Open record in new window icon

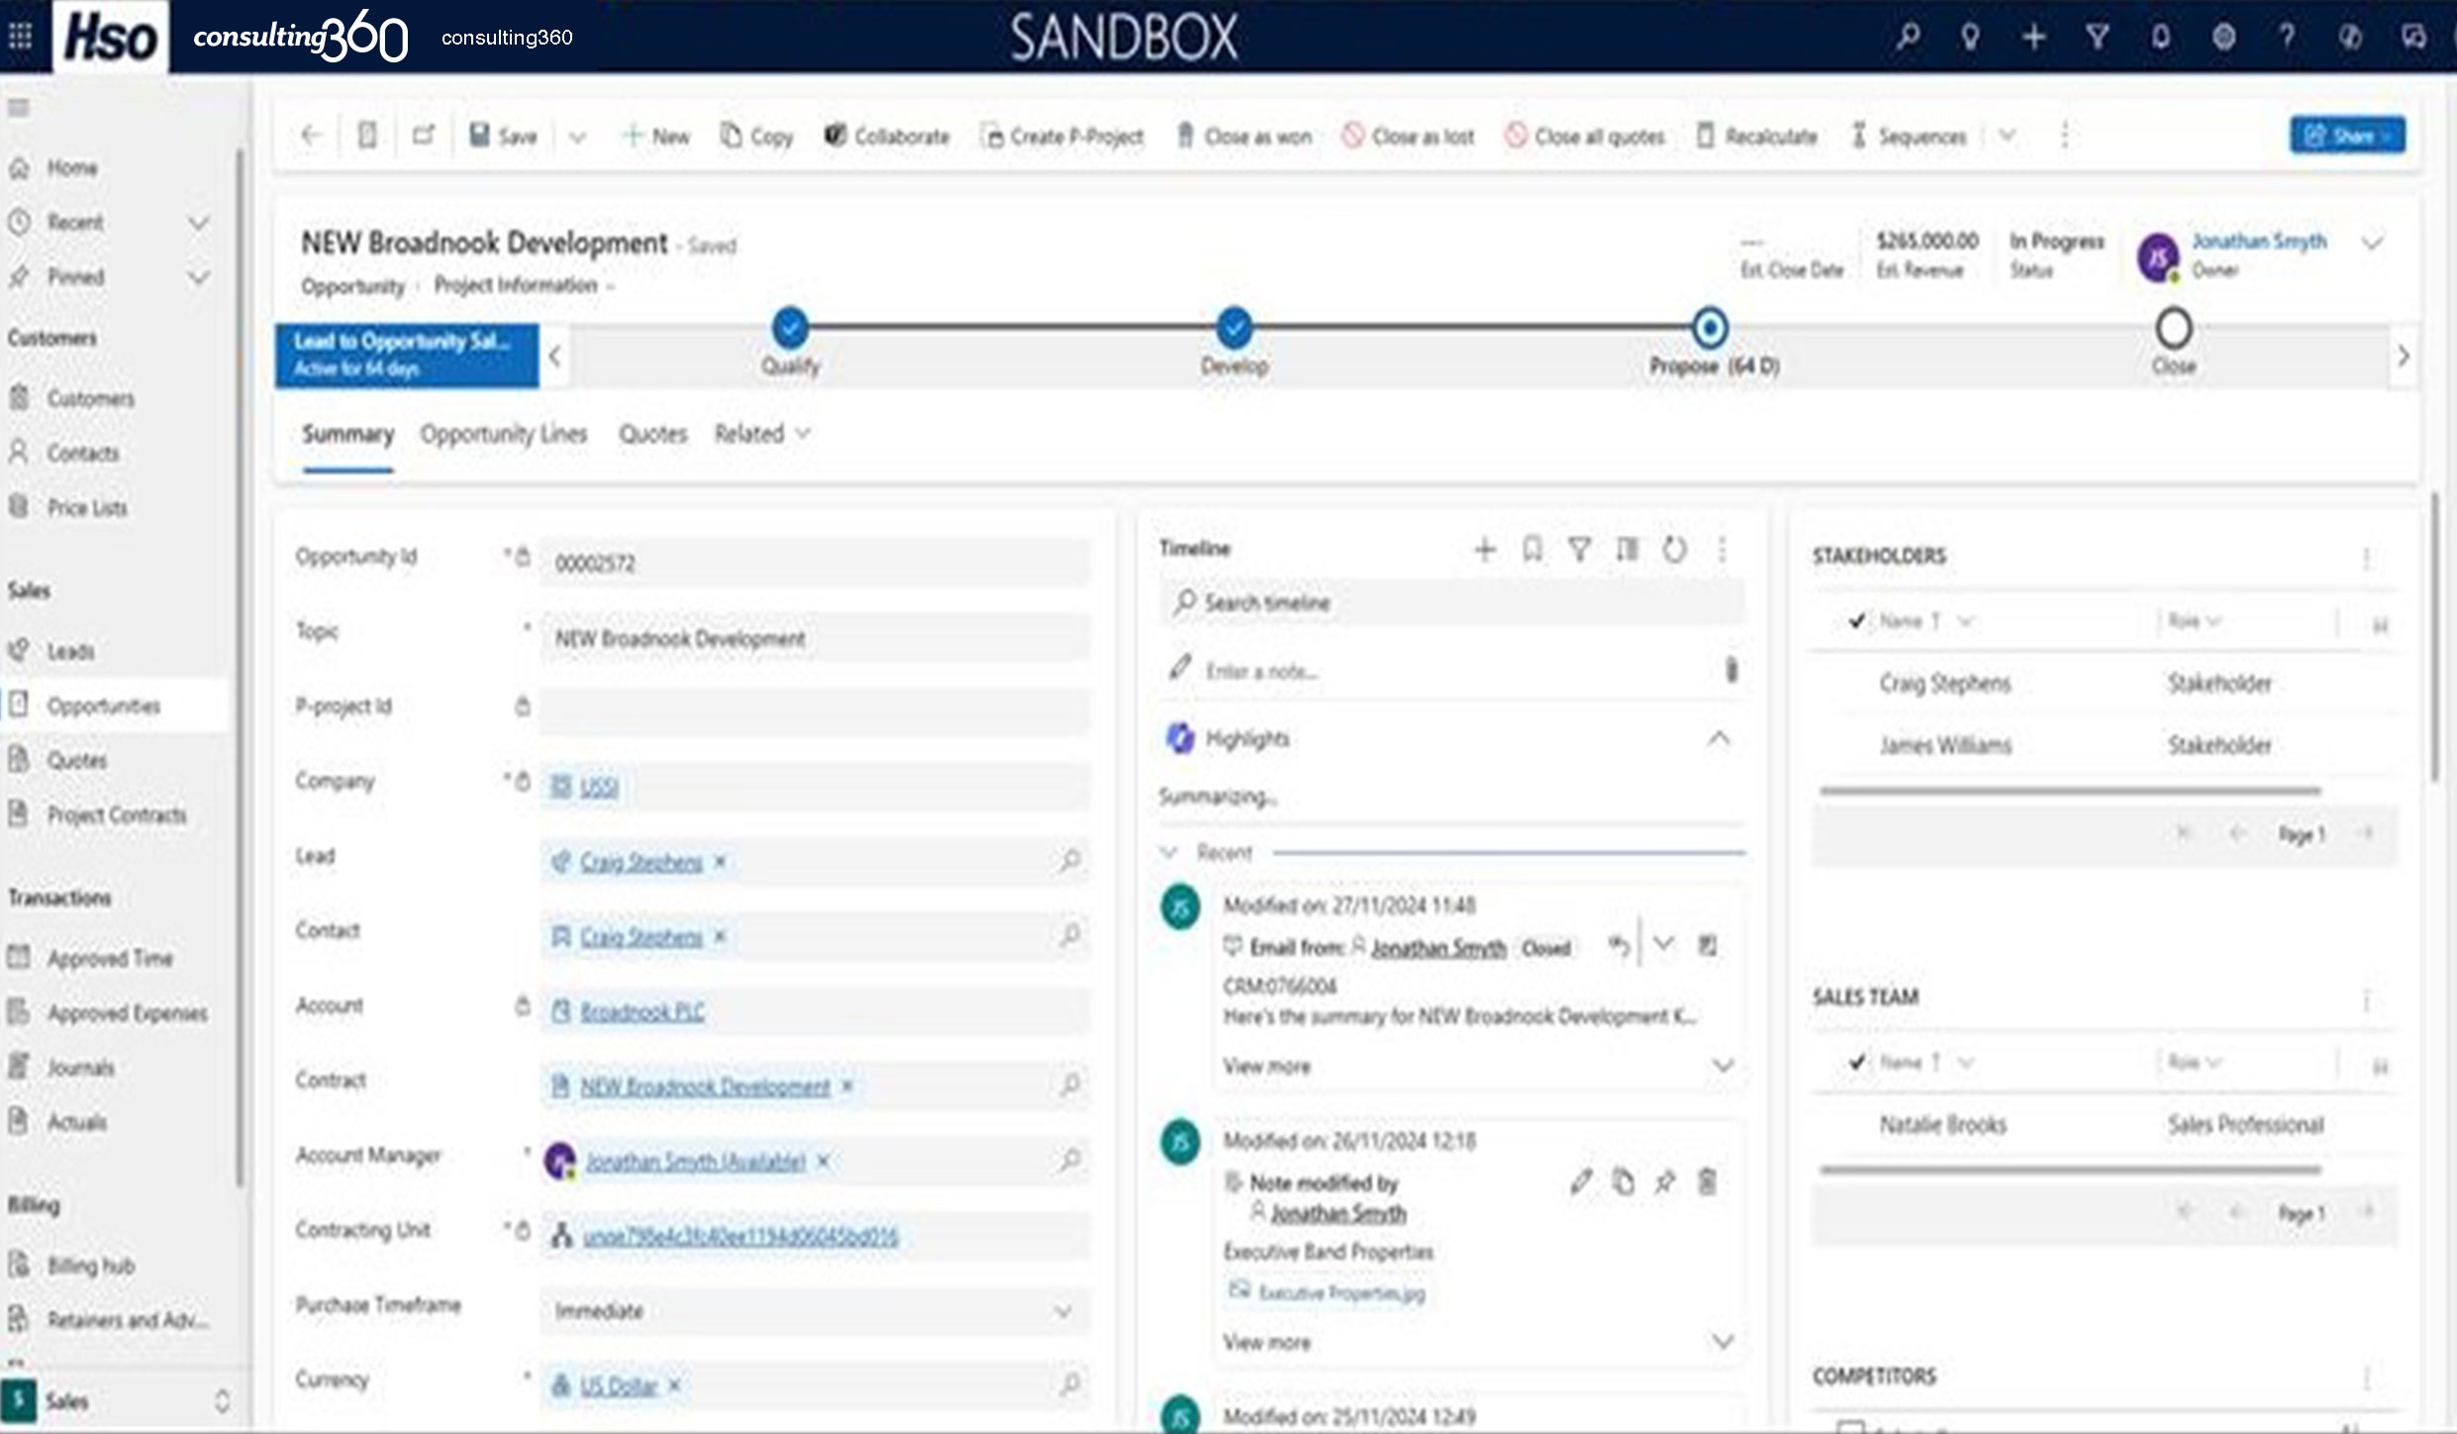point(424,135)
